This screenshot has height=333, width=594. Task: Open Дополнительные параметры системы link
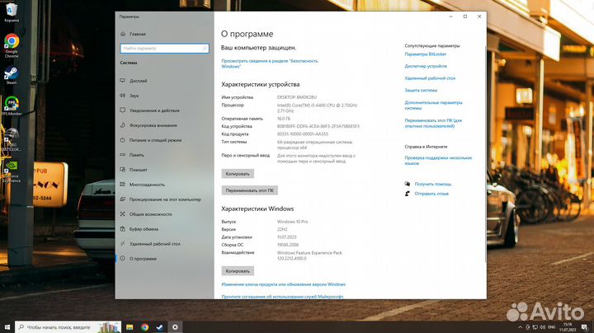[x=433, y=106]
